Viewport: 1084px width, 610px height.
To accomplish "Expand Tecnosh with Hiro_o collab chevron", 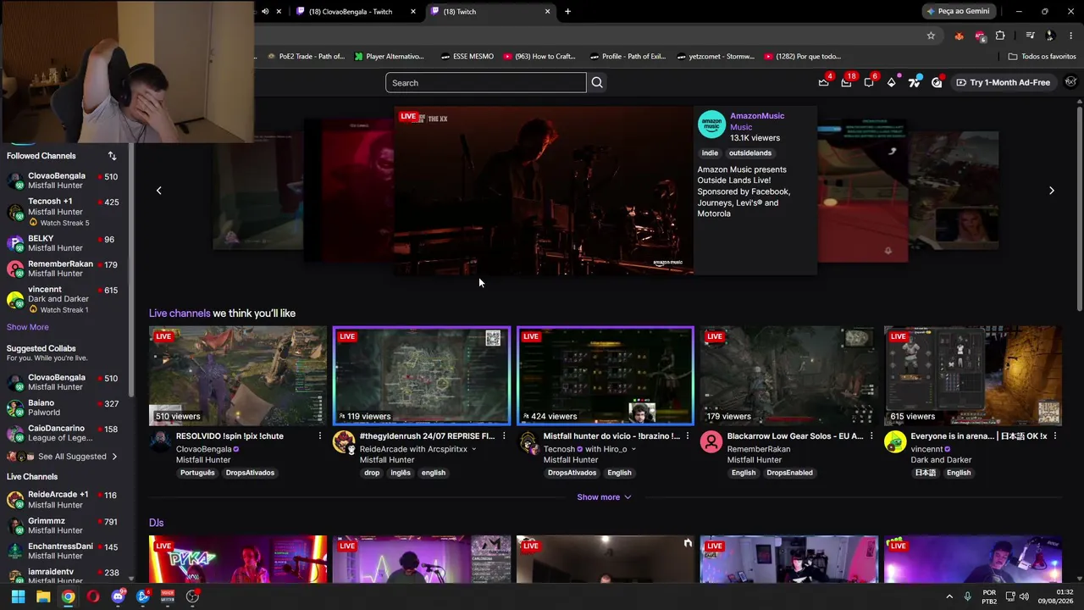I will tap(634, 449).
